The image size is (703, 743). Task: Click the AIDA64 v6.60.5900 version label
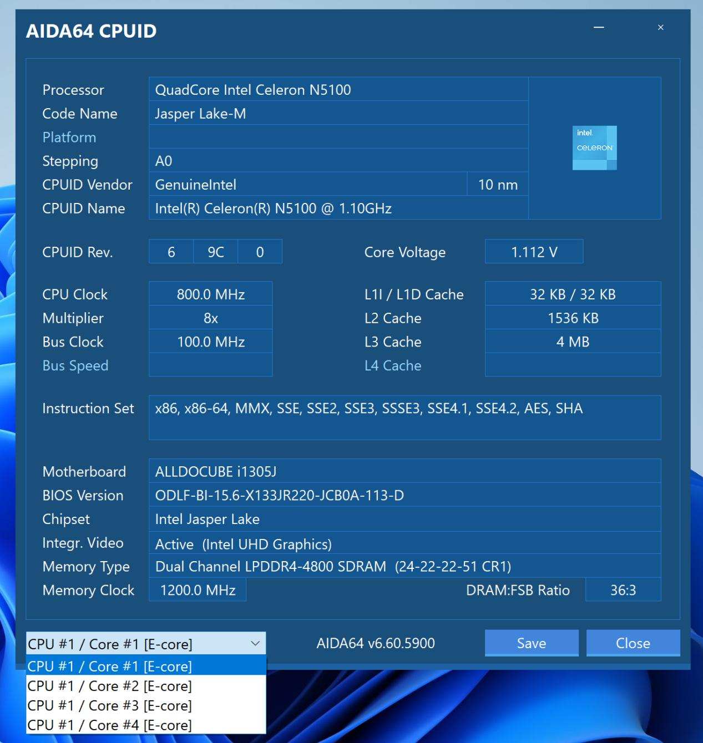[376, 643]
